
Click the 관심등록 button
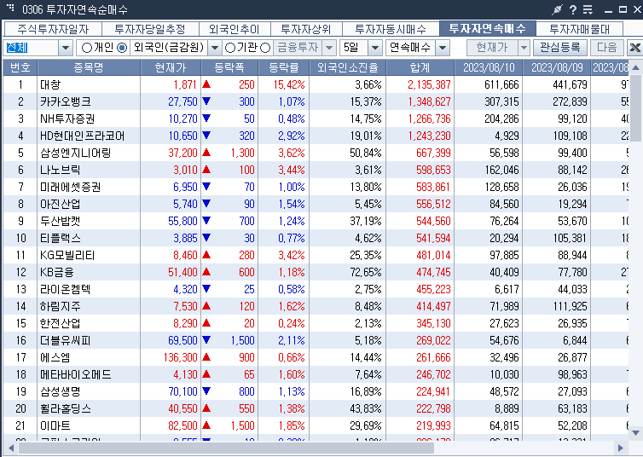(560, 48)
